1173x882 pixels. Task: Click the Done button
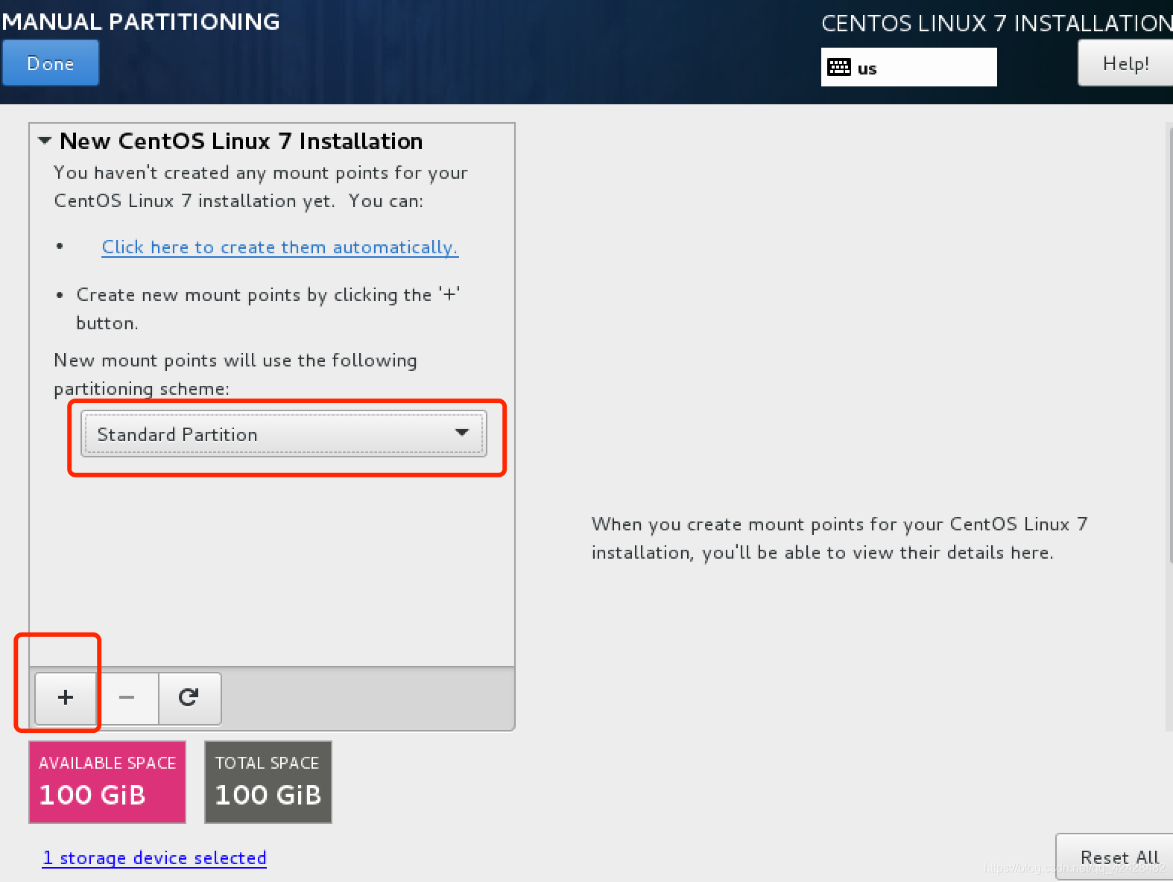[x=51, y=63]
